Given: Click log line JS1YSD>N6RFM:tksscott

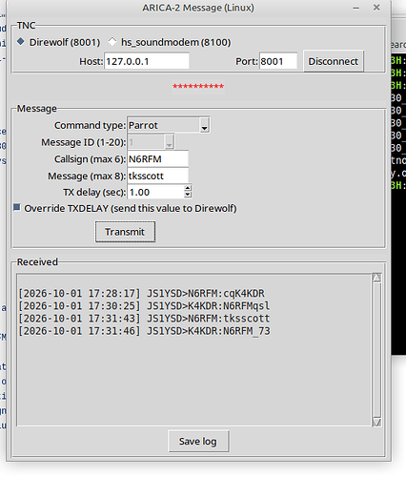Looking at the screenshot, I should pyautogui.click(x=144, y=319).
